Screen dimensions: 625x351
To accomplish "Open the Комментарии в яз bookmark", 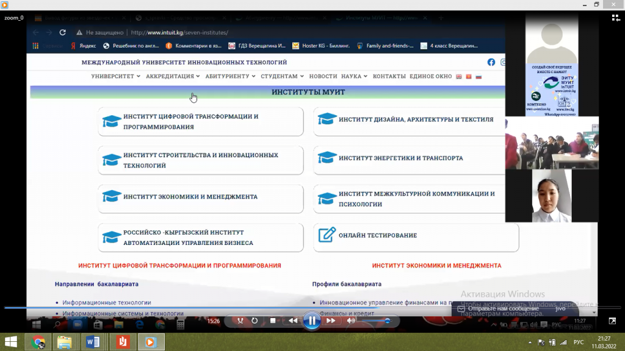I will point(193,46).
